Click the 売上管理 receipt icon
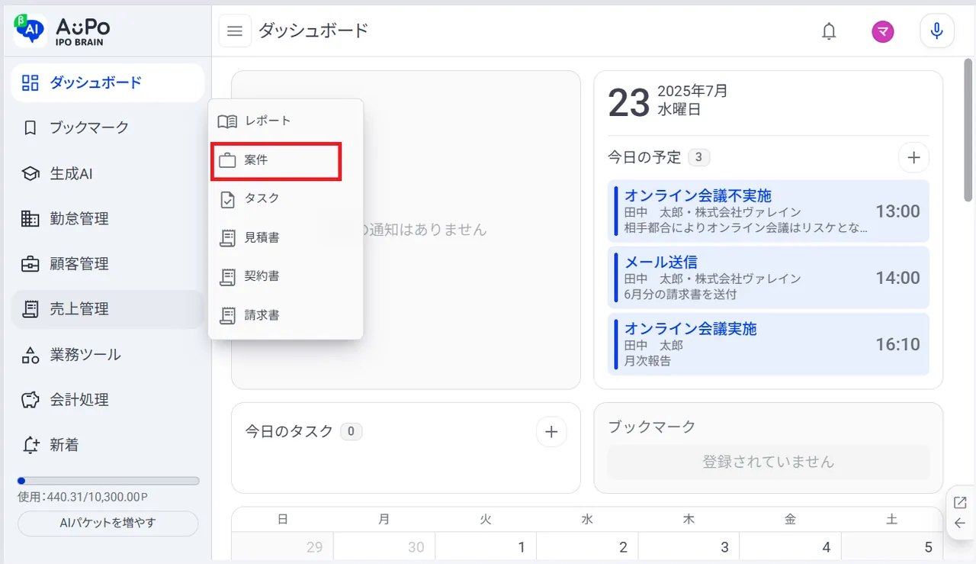Image resolution: width=976 pixels, height=564 pixels. [30, 309]
